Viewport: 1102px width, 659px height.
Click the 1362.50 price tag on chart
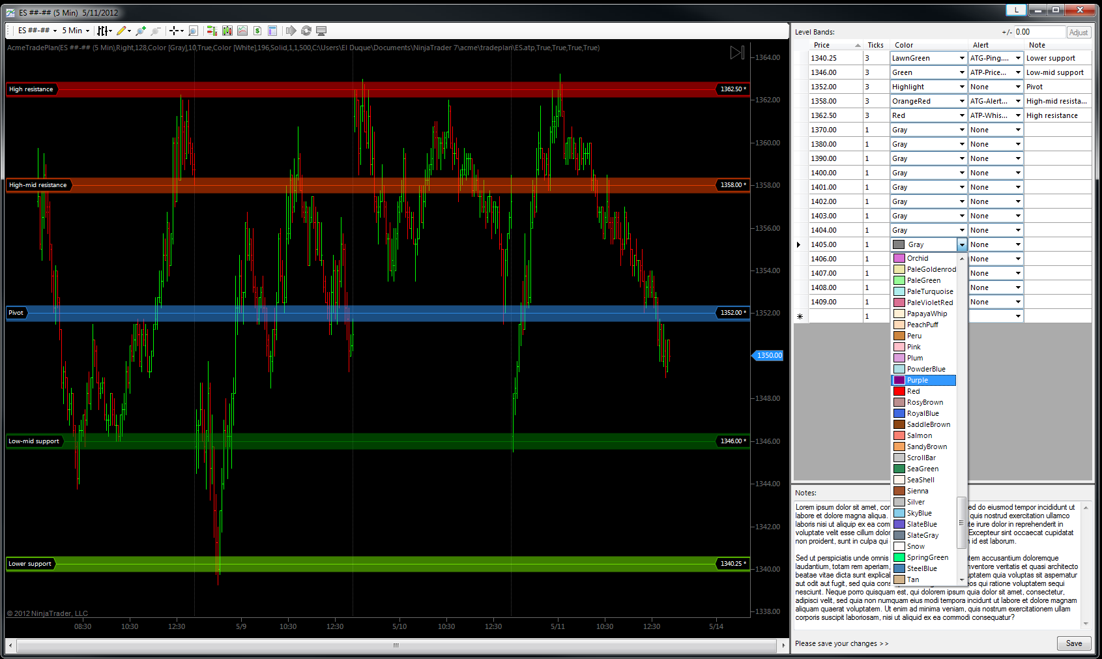tap(733, 89)
